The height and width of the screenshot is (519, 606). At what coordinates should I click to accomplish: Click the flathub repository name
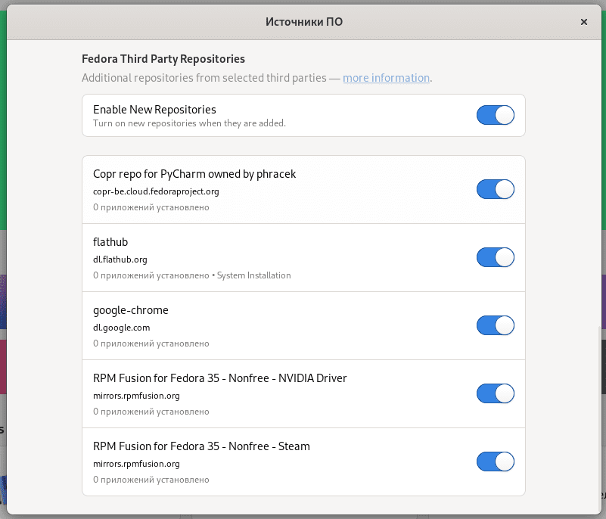pyautogui.click(x=110, y=242)
